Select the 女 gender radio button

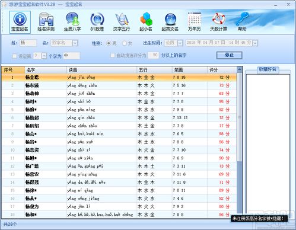125,43
